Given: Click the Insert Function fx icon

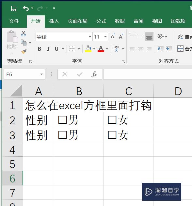Looking at the screenshot, I should 94,74.
